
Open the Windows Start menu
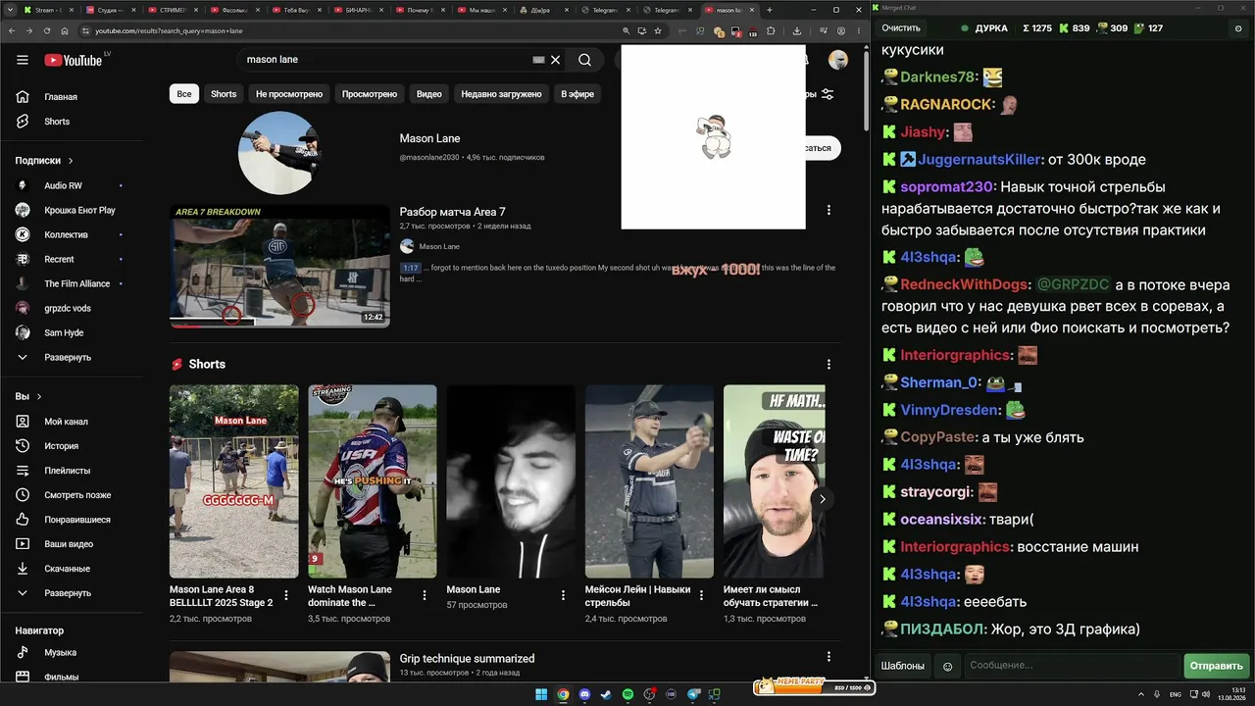pyautogui.click(x=541, y=694)
